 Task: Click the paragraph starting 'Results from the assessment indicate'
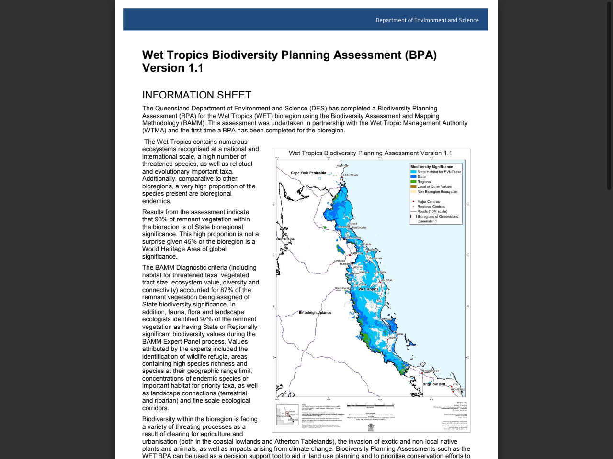click(200, 234)
